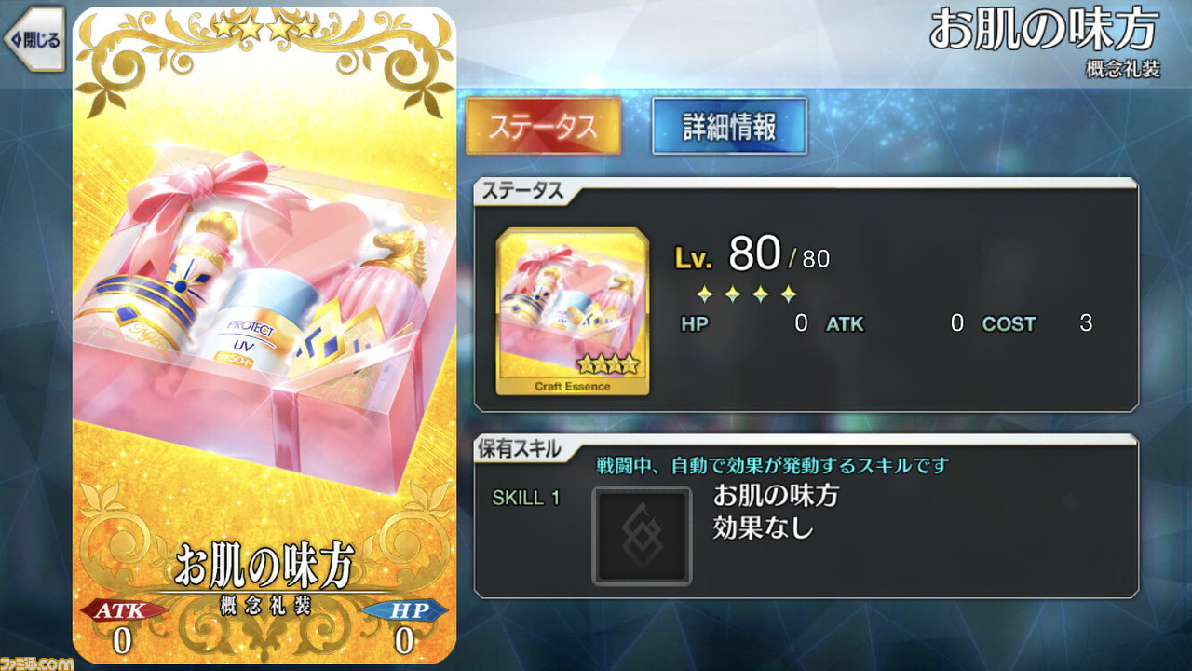Image resolution: width=1192 pixels, height=671 pixels.
Task: Click the blue HP badge on card
Action: click(x=403, y=611)
